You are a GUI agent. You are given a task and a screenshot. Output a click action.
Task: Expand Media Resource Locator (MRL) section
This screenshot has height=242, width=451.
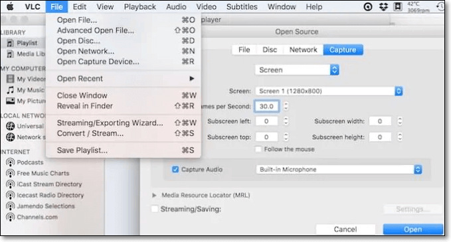point(154,195)
